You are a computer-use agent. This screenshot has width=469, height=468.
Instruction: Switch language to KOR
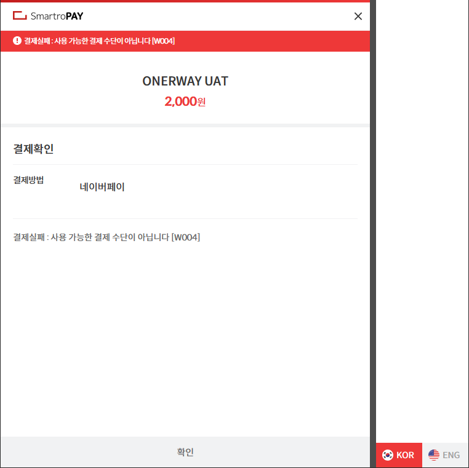pos(399,455)
